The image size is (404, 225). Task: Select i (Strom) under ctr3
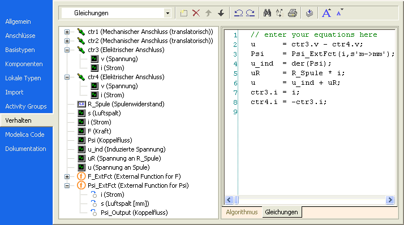coord(113,68)
